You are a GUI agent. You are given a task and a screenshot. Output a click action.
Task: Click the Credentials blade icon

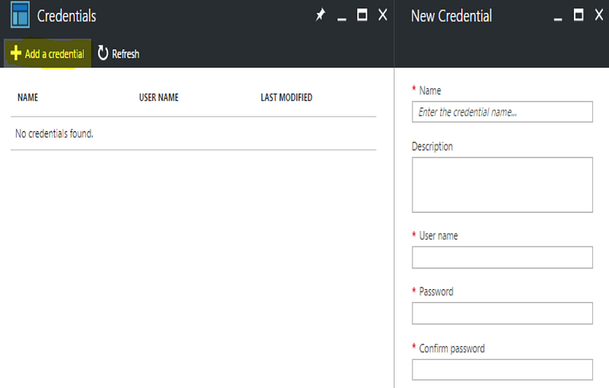[20, 14]
